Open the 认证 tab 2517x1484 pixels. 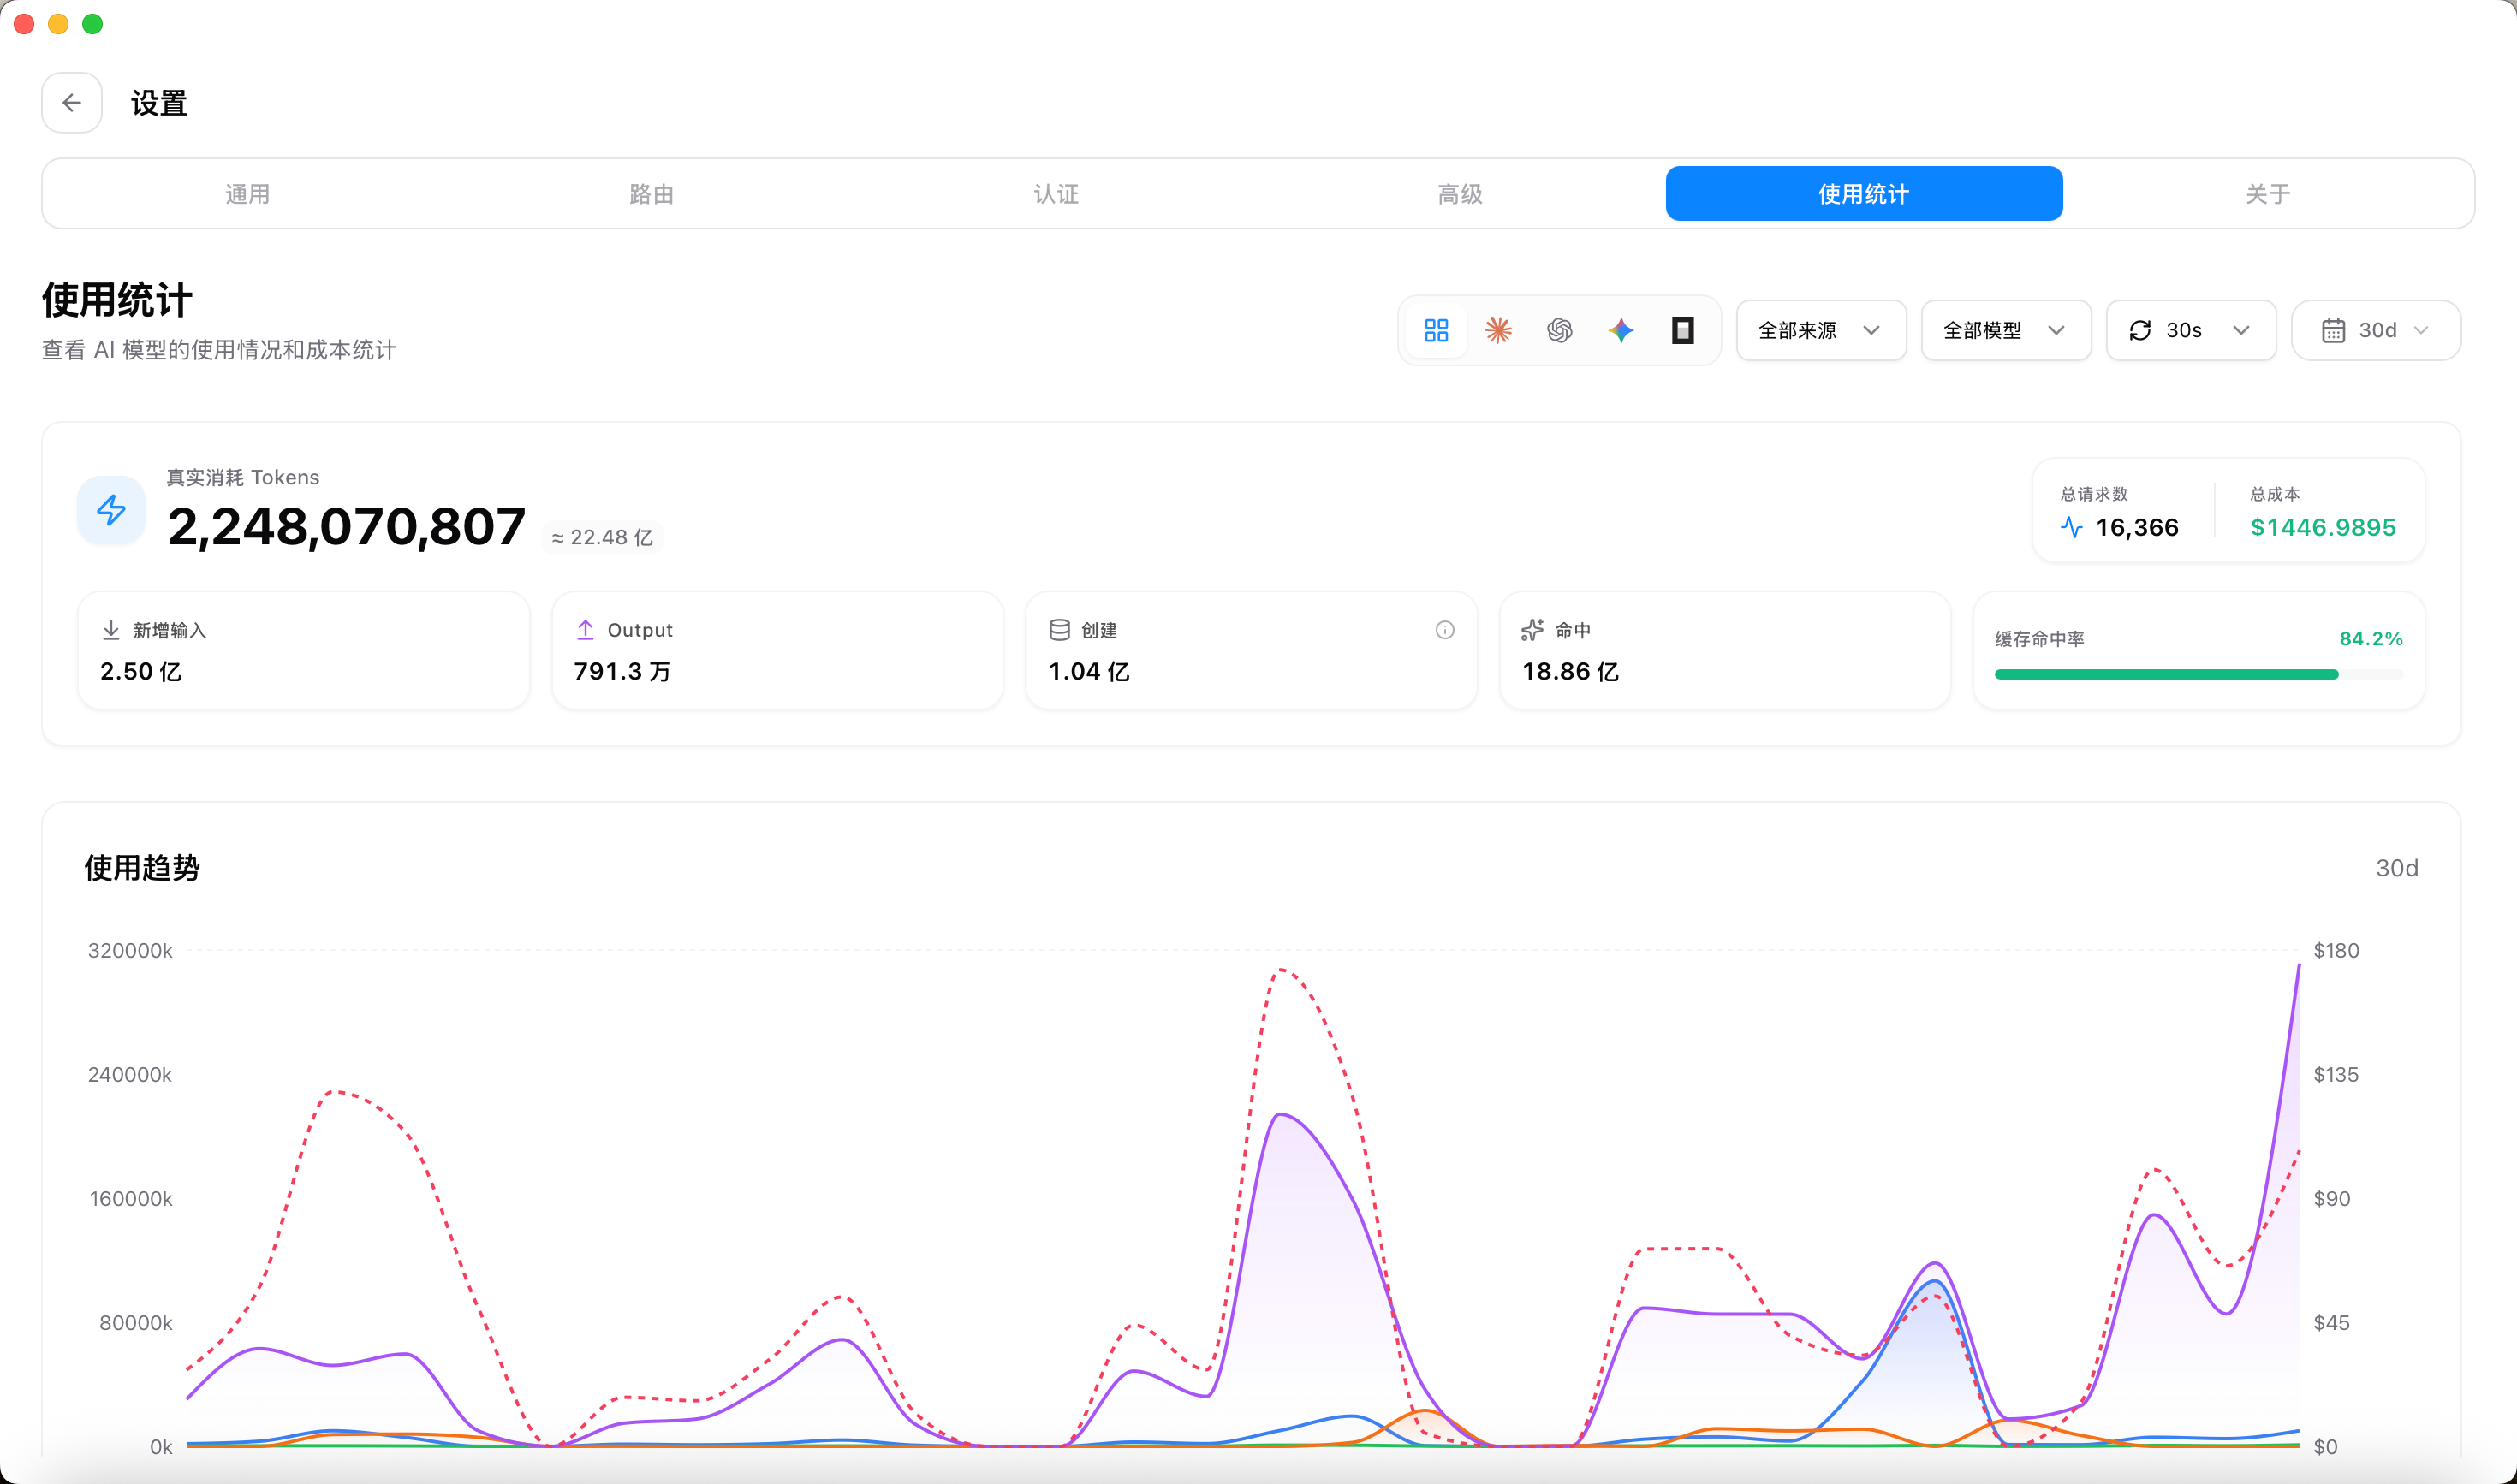coord(1056,193)
